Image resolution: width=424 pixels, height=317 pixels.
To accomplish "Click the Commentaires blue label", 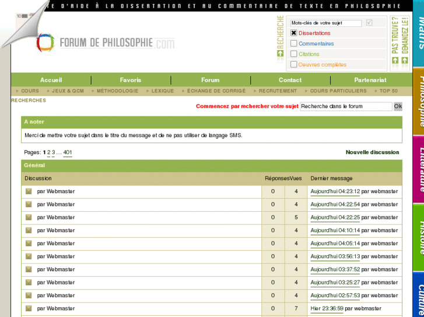I will 316,44.
